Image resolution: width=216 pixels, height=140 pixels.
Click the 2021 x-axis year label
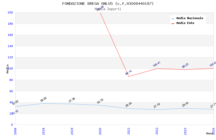(129, 131)
